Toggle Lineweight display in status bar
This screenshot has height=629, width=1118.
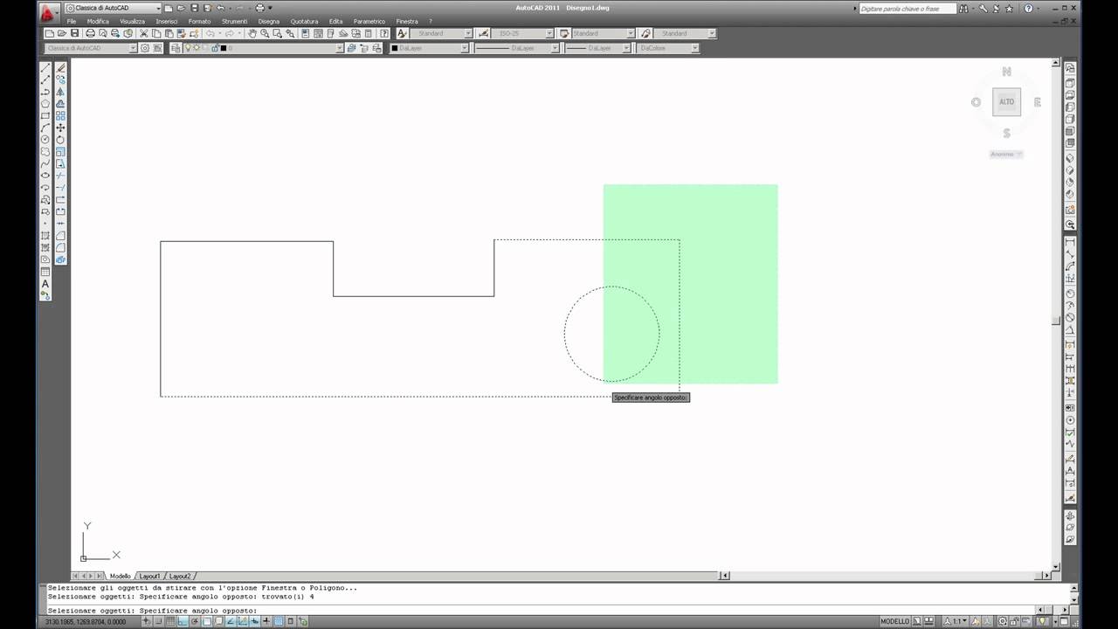266,622
